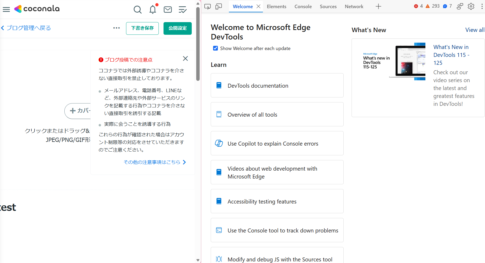
Task: Click the console icon beside Console tool card
Action: (x=219, y=230)
